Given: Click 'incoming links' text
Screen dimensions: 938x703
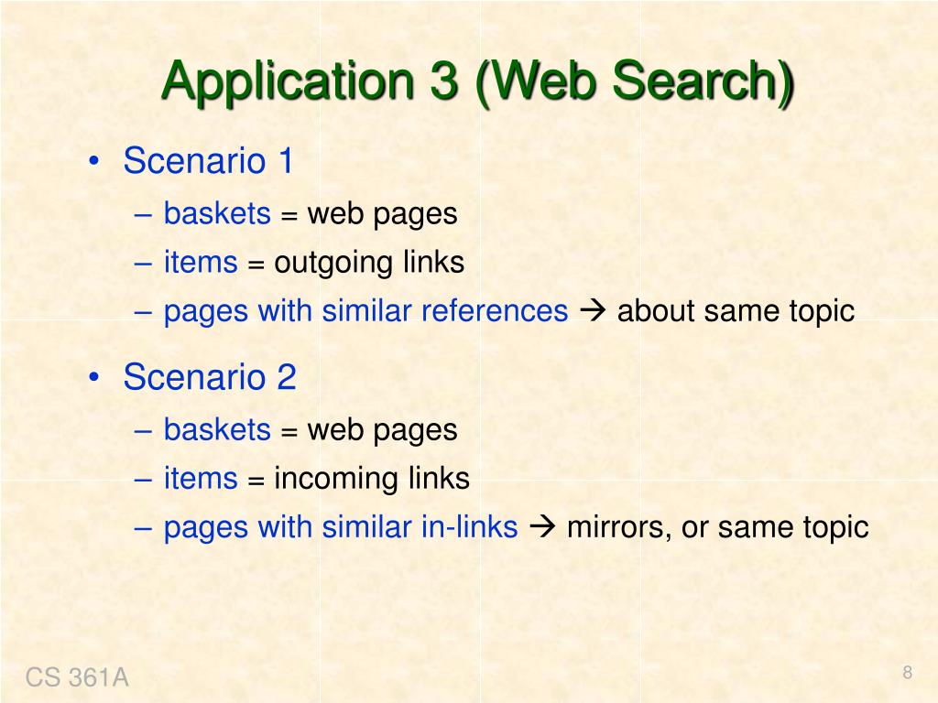Looking at the screenshot, I should pyautogui.click(x=372, y=480).
